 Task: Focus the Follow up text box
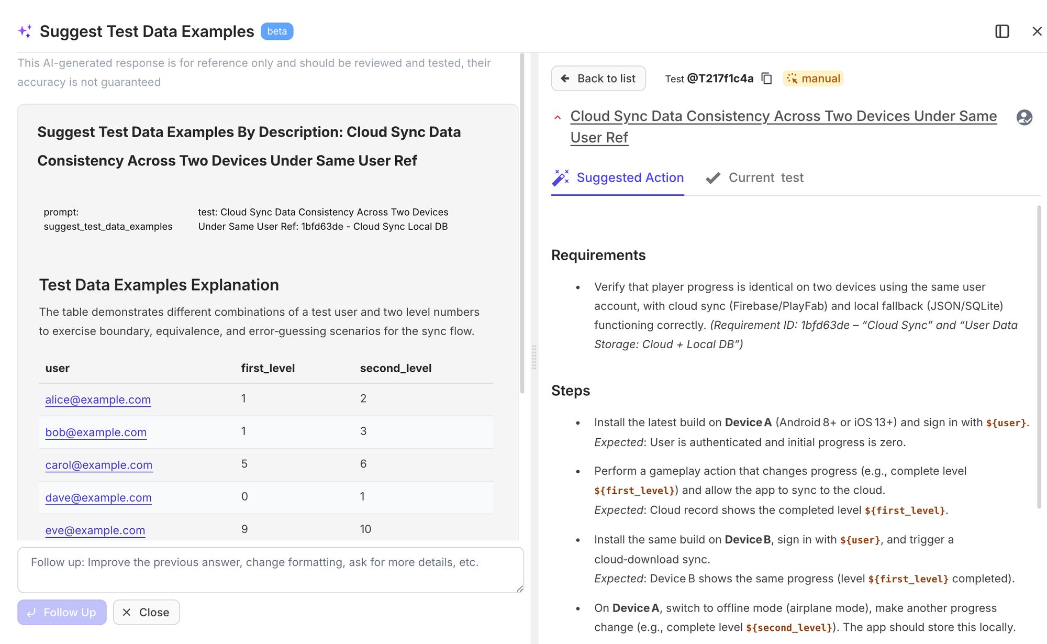click(x=271, y=570)
